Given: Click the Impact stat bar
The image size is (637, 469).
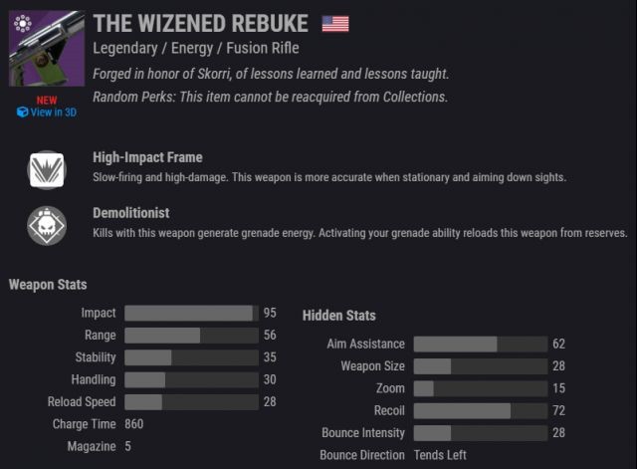Looking at the screenshot, I should tap(191, 313).
